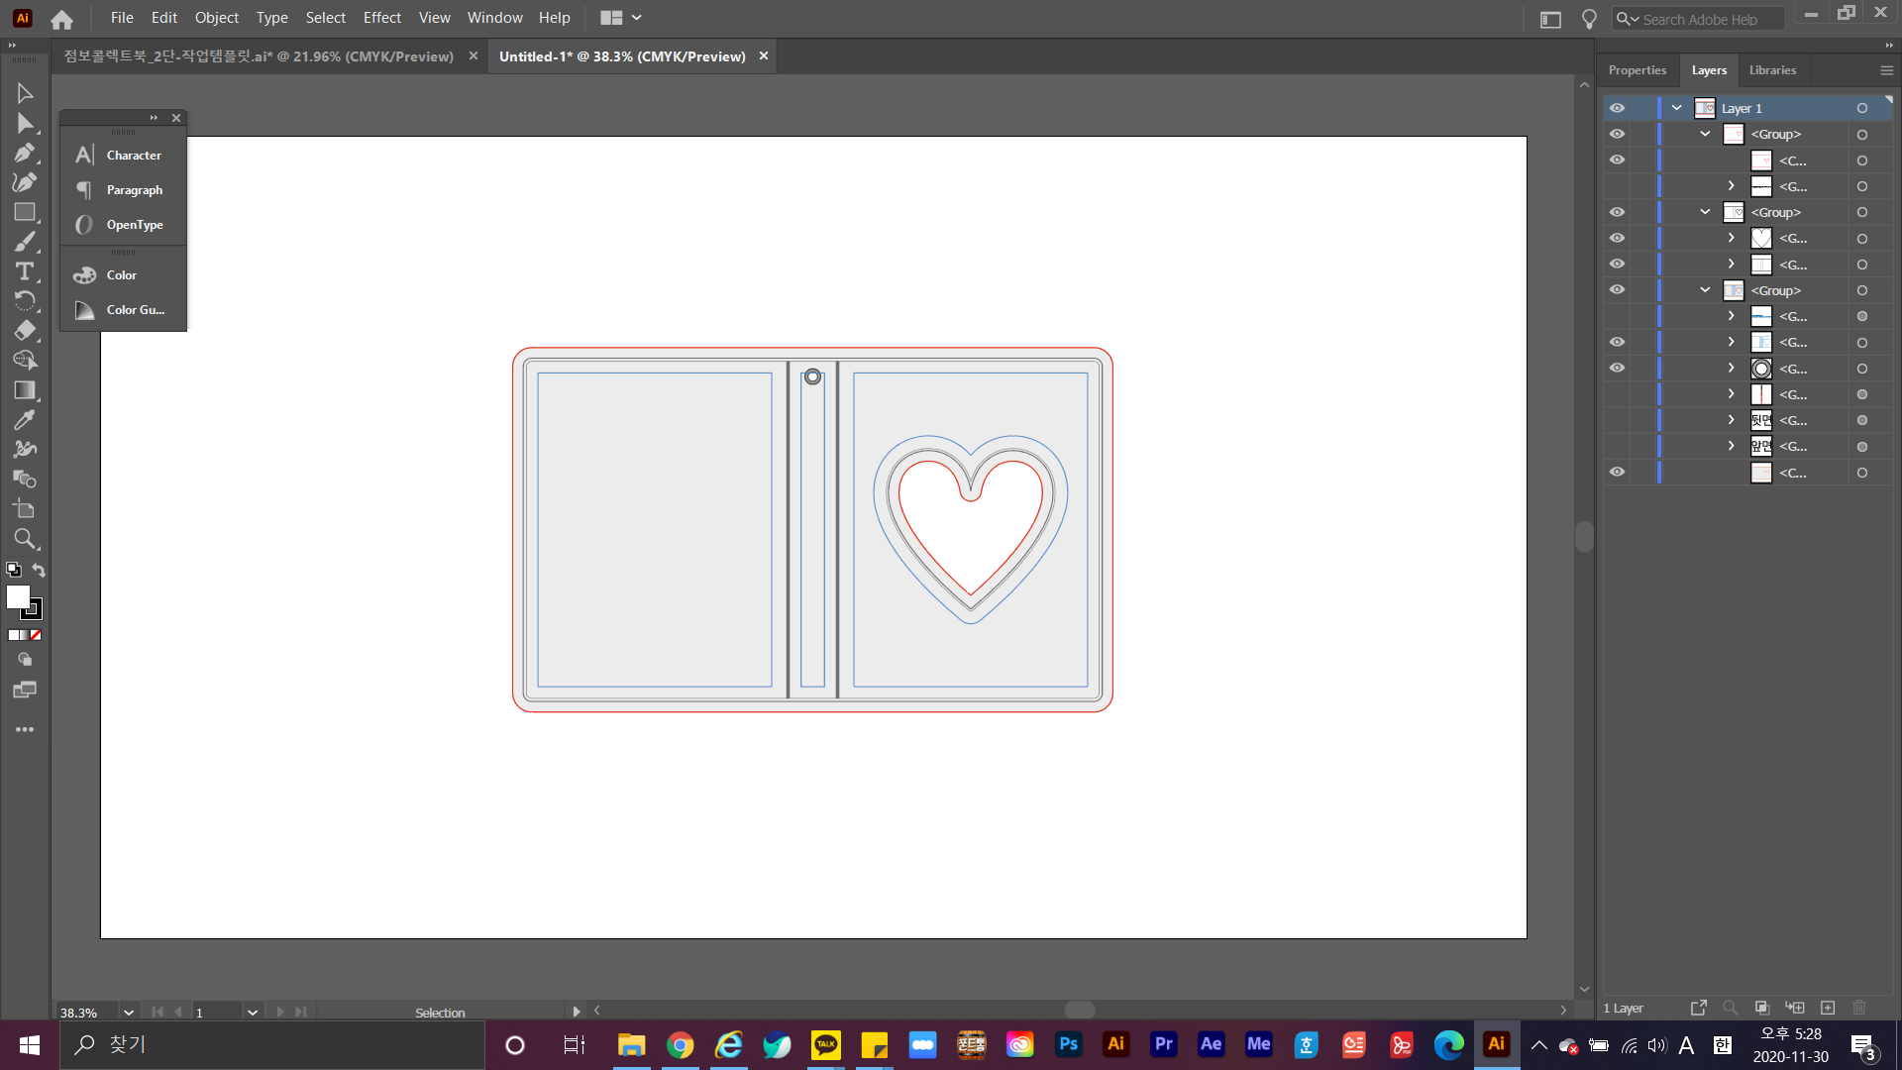The image size is (1902, 1070).
Task: Hide Layer 1 with its eye icon
Action: click(x=1617, y=108)
